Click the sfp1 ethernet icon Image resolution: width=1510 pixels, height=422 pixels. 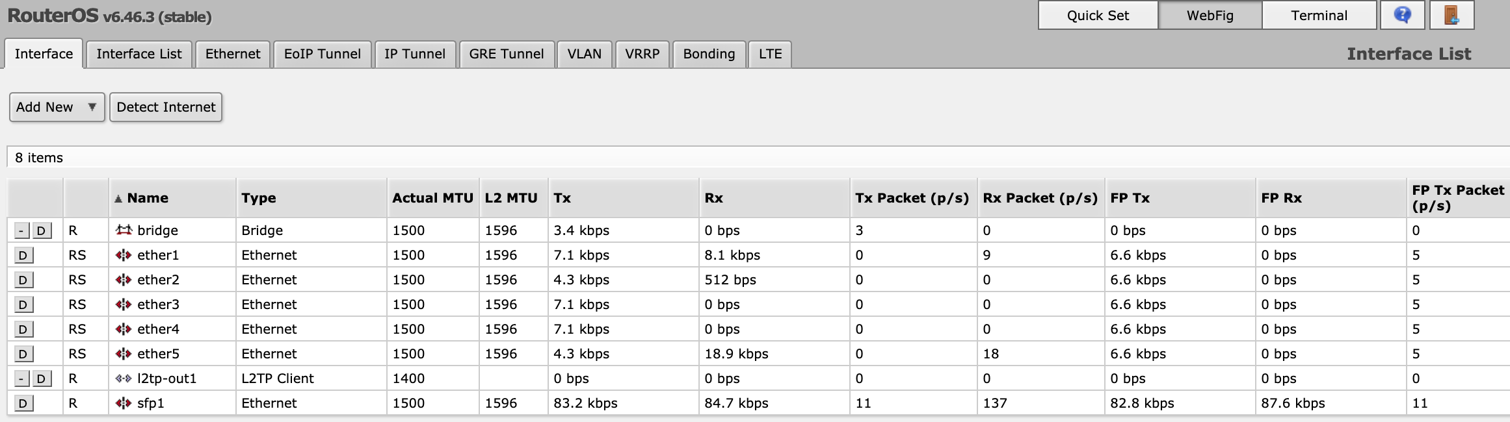pos(124,403)
